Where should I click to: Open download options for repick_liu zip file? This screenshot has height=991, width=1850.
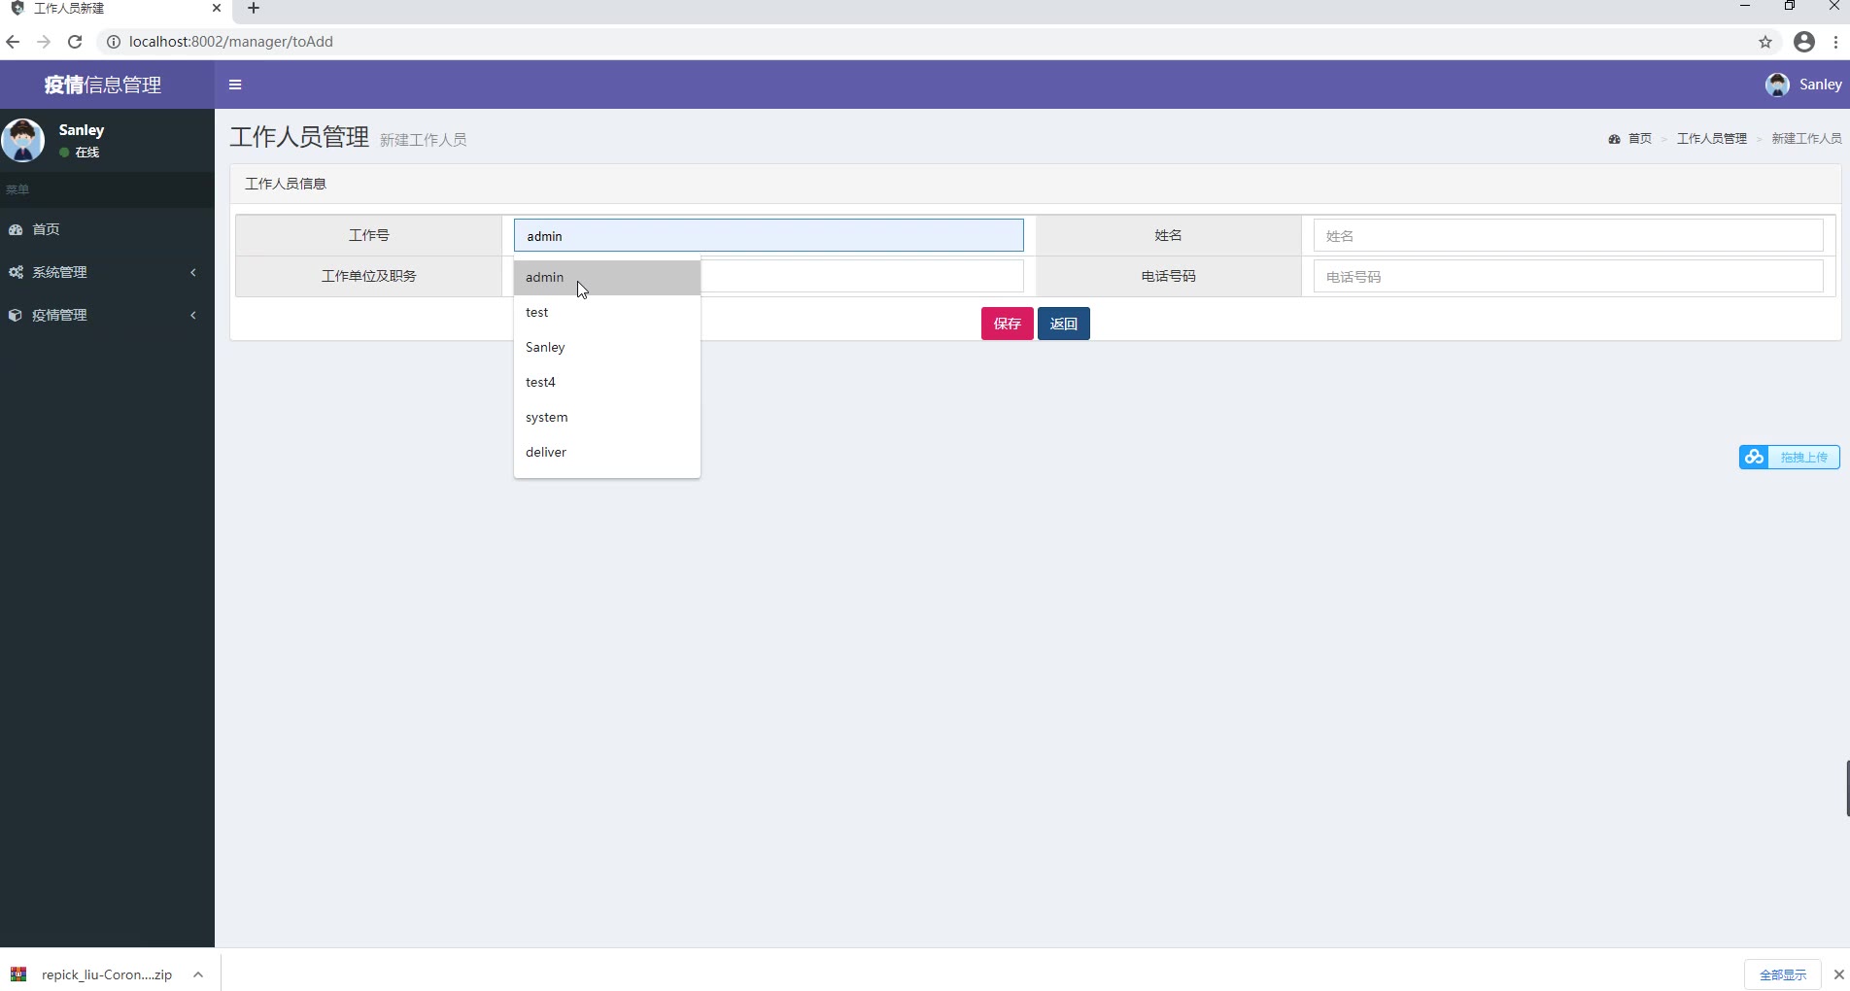[x=198, y=974]
